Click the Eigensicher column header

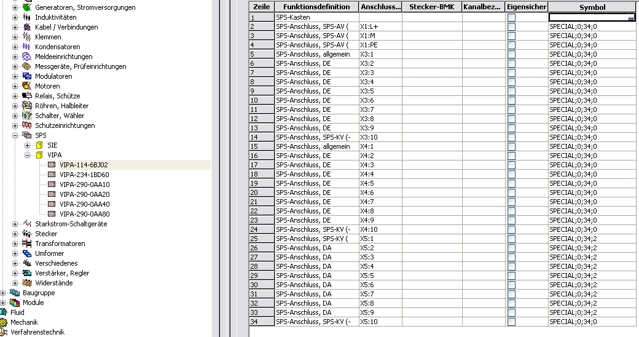click(x=527, y=7)
